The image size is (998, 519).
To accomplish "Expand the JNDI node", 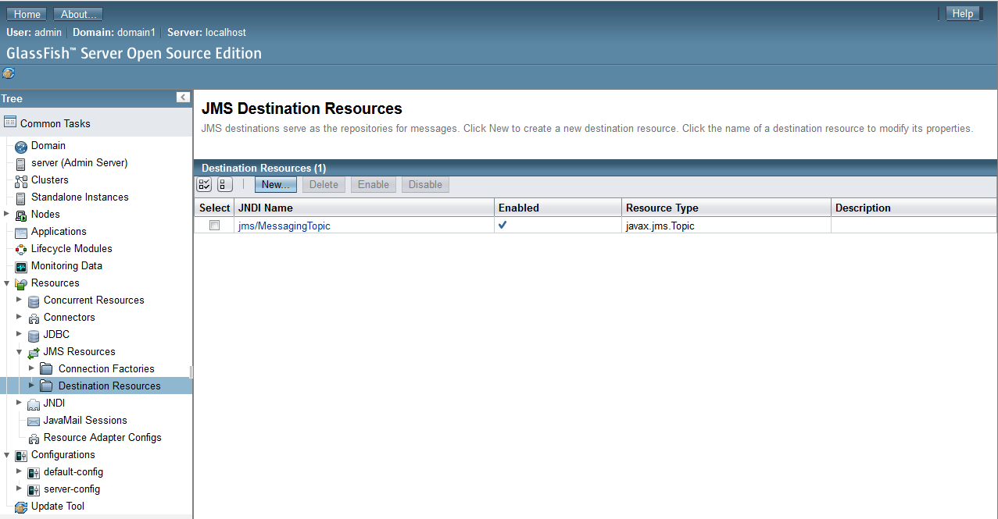I will [x=19, y=402].
